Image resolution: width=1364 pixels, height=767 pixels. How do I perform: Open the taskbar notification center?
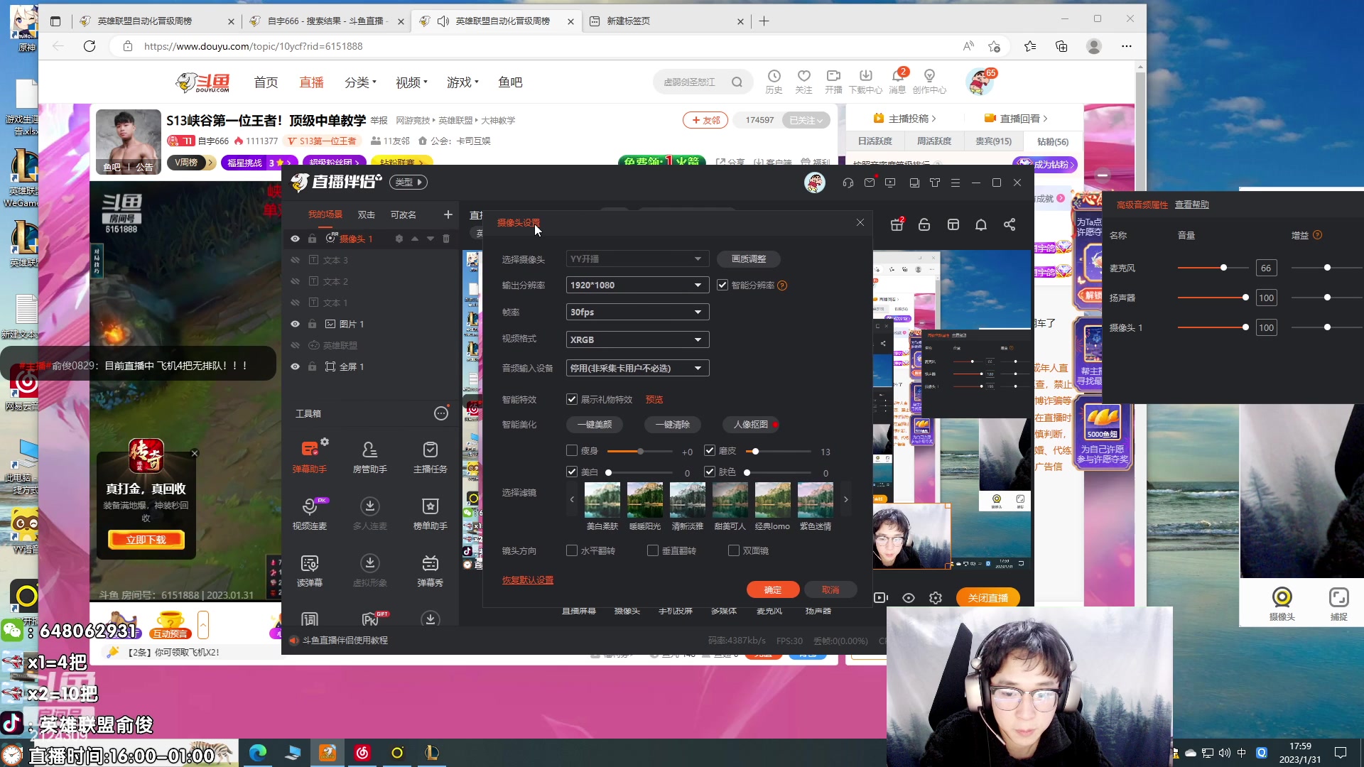pyautogui.click(x=1341, y=753)
